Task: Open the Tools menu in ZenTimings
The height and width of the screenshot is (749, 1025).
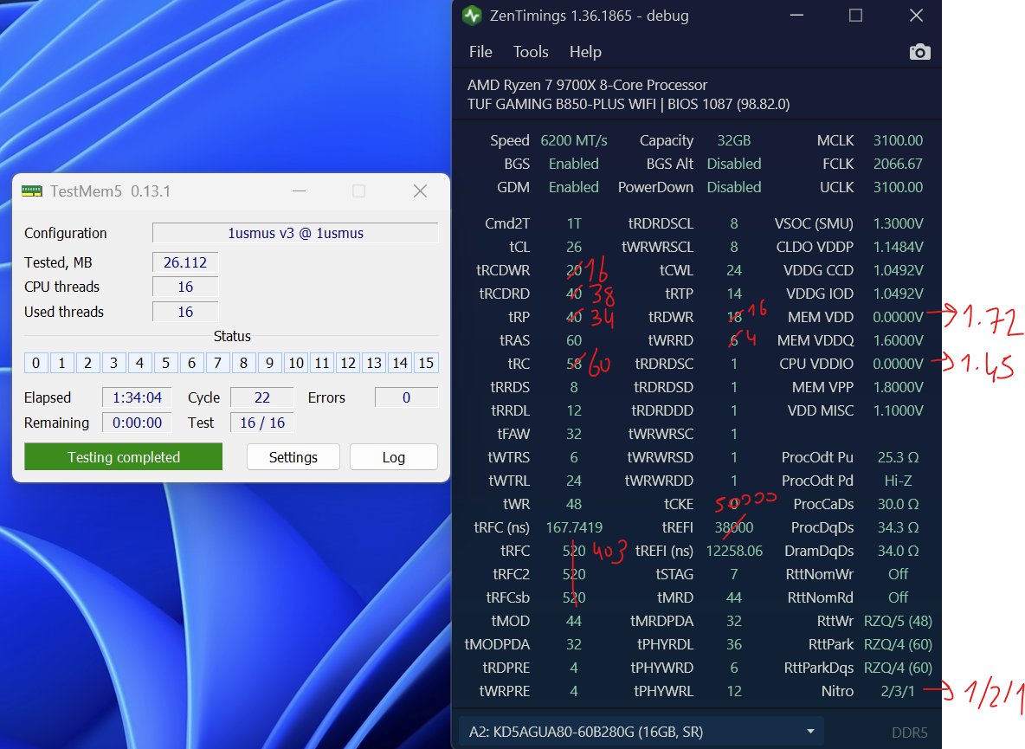Action: pyautogui.click(x=530, y=52)
